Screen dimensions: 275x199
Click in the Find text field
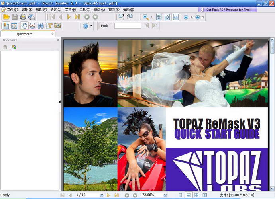pyautogui.click(x=128, y=26)
